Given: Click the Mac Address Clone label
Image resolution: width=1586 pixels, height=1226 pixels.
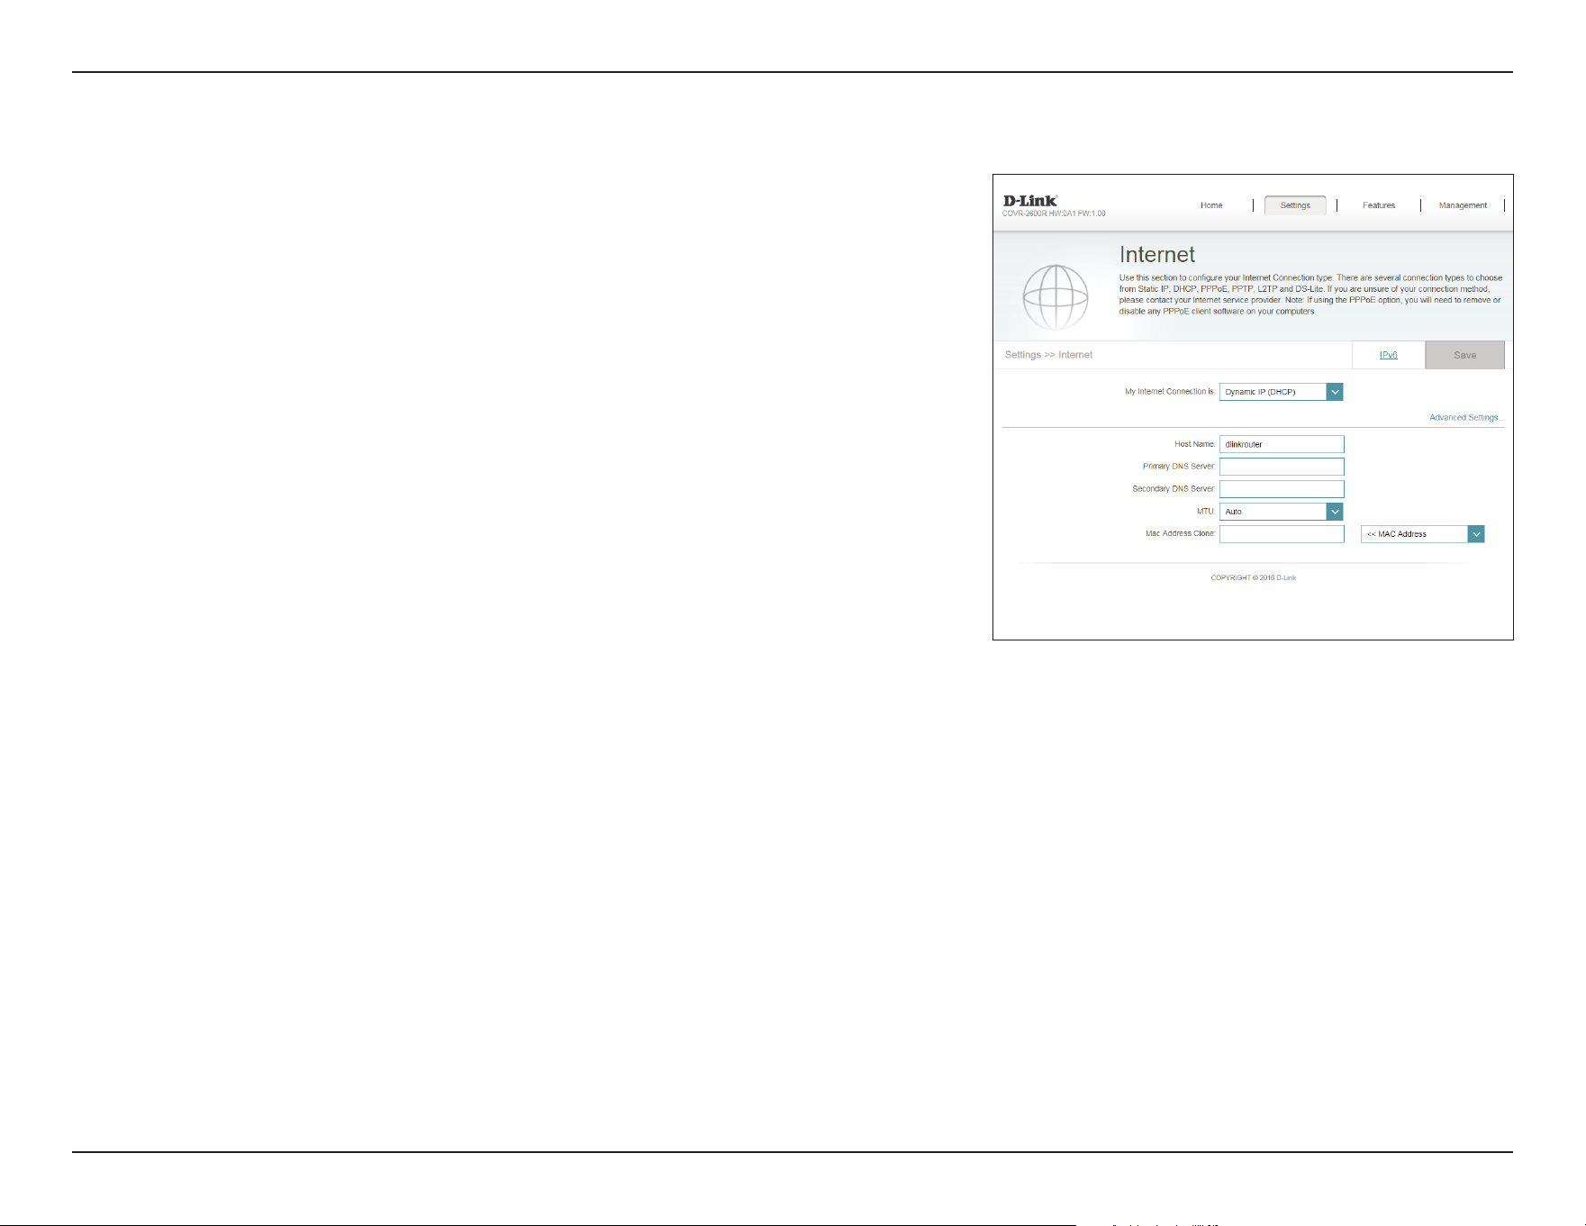Looking at the screenshot, I should pyautogui.click(x=1181, y=534).
